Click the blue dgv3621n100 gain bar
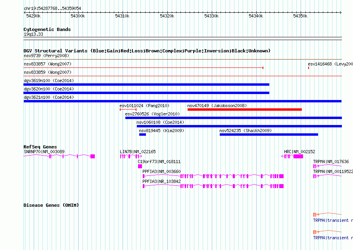 click(182, 101)
